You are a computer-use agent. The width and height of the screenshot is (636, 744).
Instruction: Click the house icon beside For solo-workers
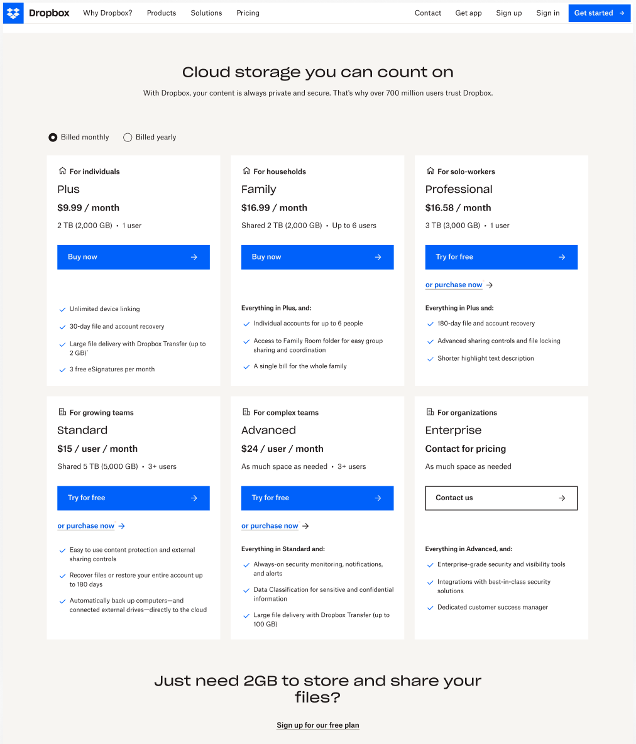pos(430,171)
